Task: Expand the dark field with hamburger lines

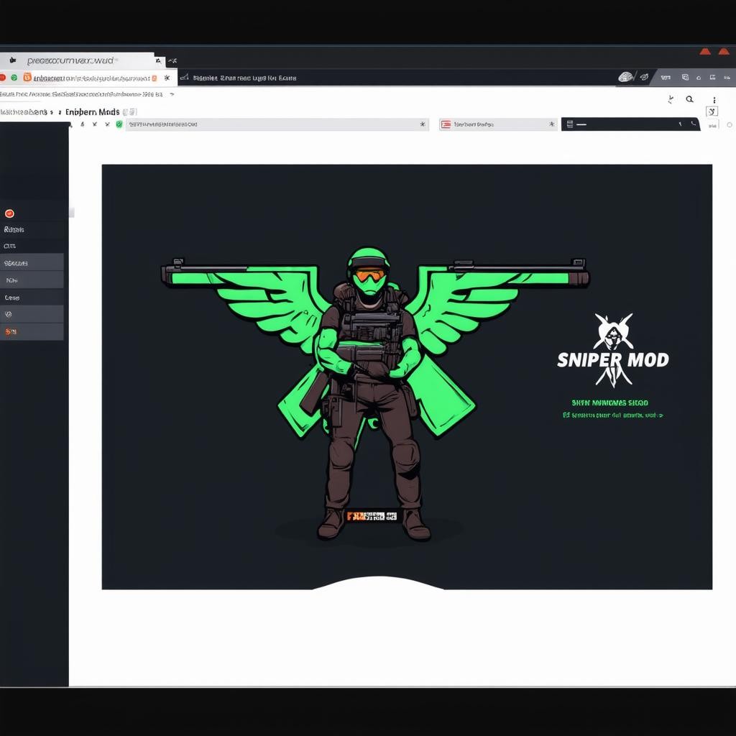Action: 570,124
